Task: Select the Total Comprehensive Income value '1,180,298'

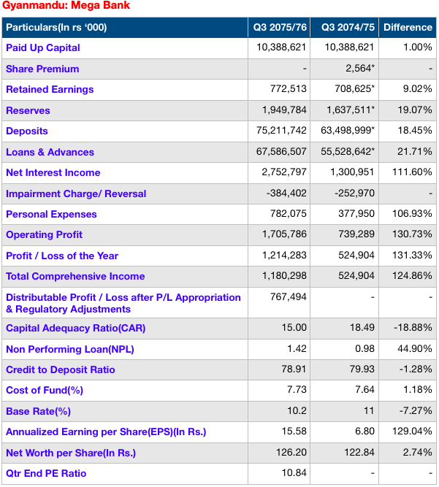Action: coord(284,276)
